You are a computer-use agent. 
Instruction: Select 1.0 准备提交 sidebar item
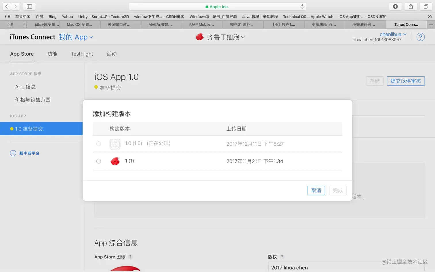coord(41,129)
